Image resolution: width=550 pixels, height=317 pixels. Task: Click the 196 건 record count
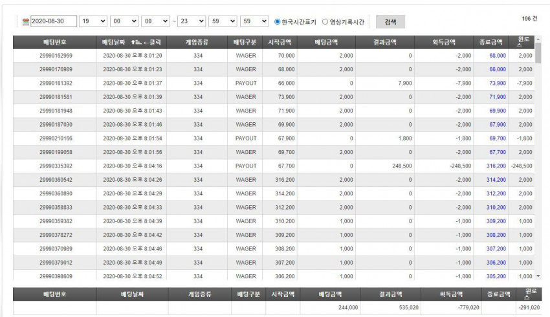point(529,19)
